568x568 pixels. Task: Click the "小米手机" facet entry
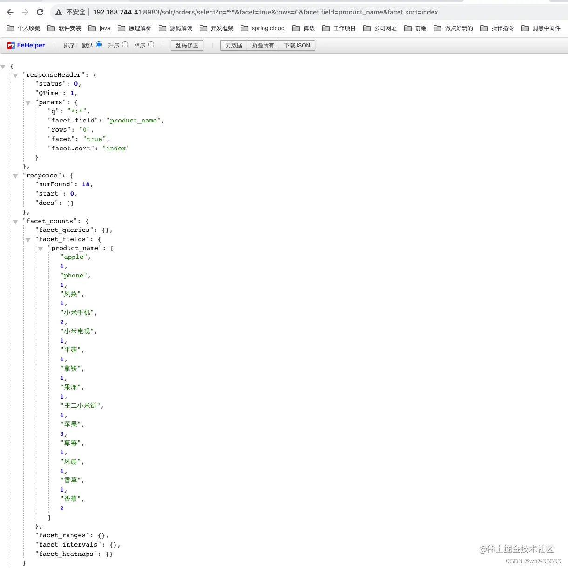(77, 313)
